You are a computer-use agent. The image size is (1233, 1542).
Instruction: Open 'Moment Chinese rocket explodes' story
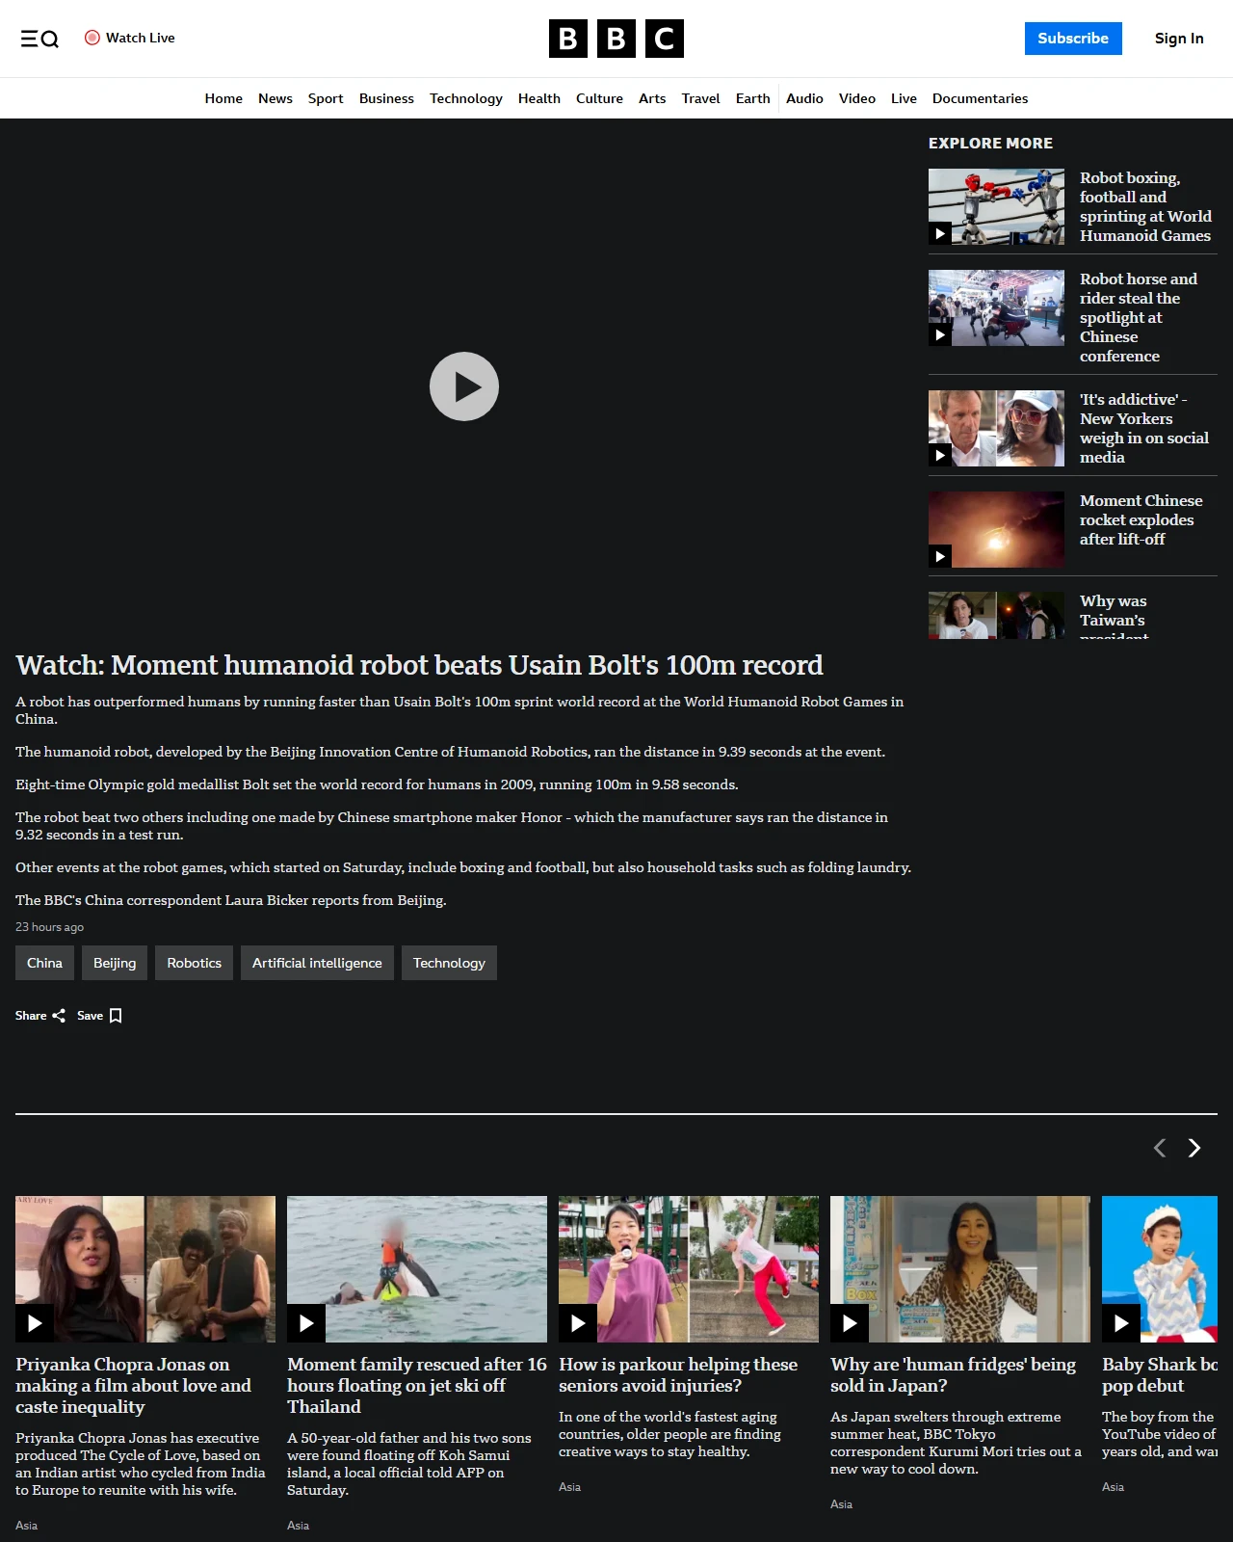point(1141,519)
